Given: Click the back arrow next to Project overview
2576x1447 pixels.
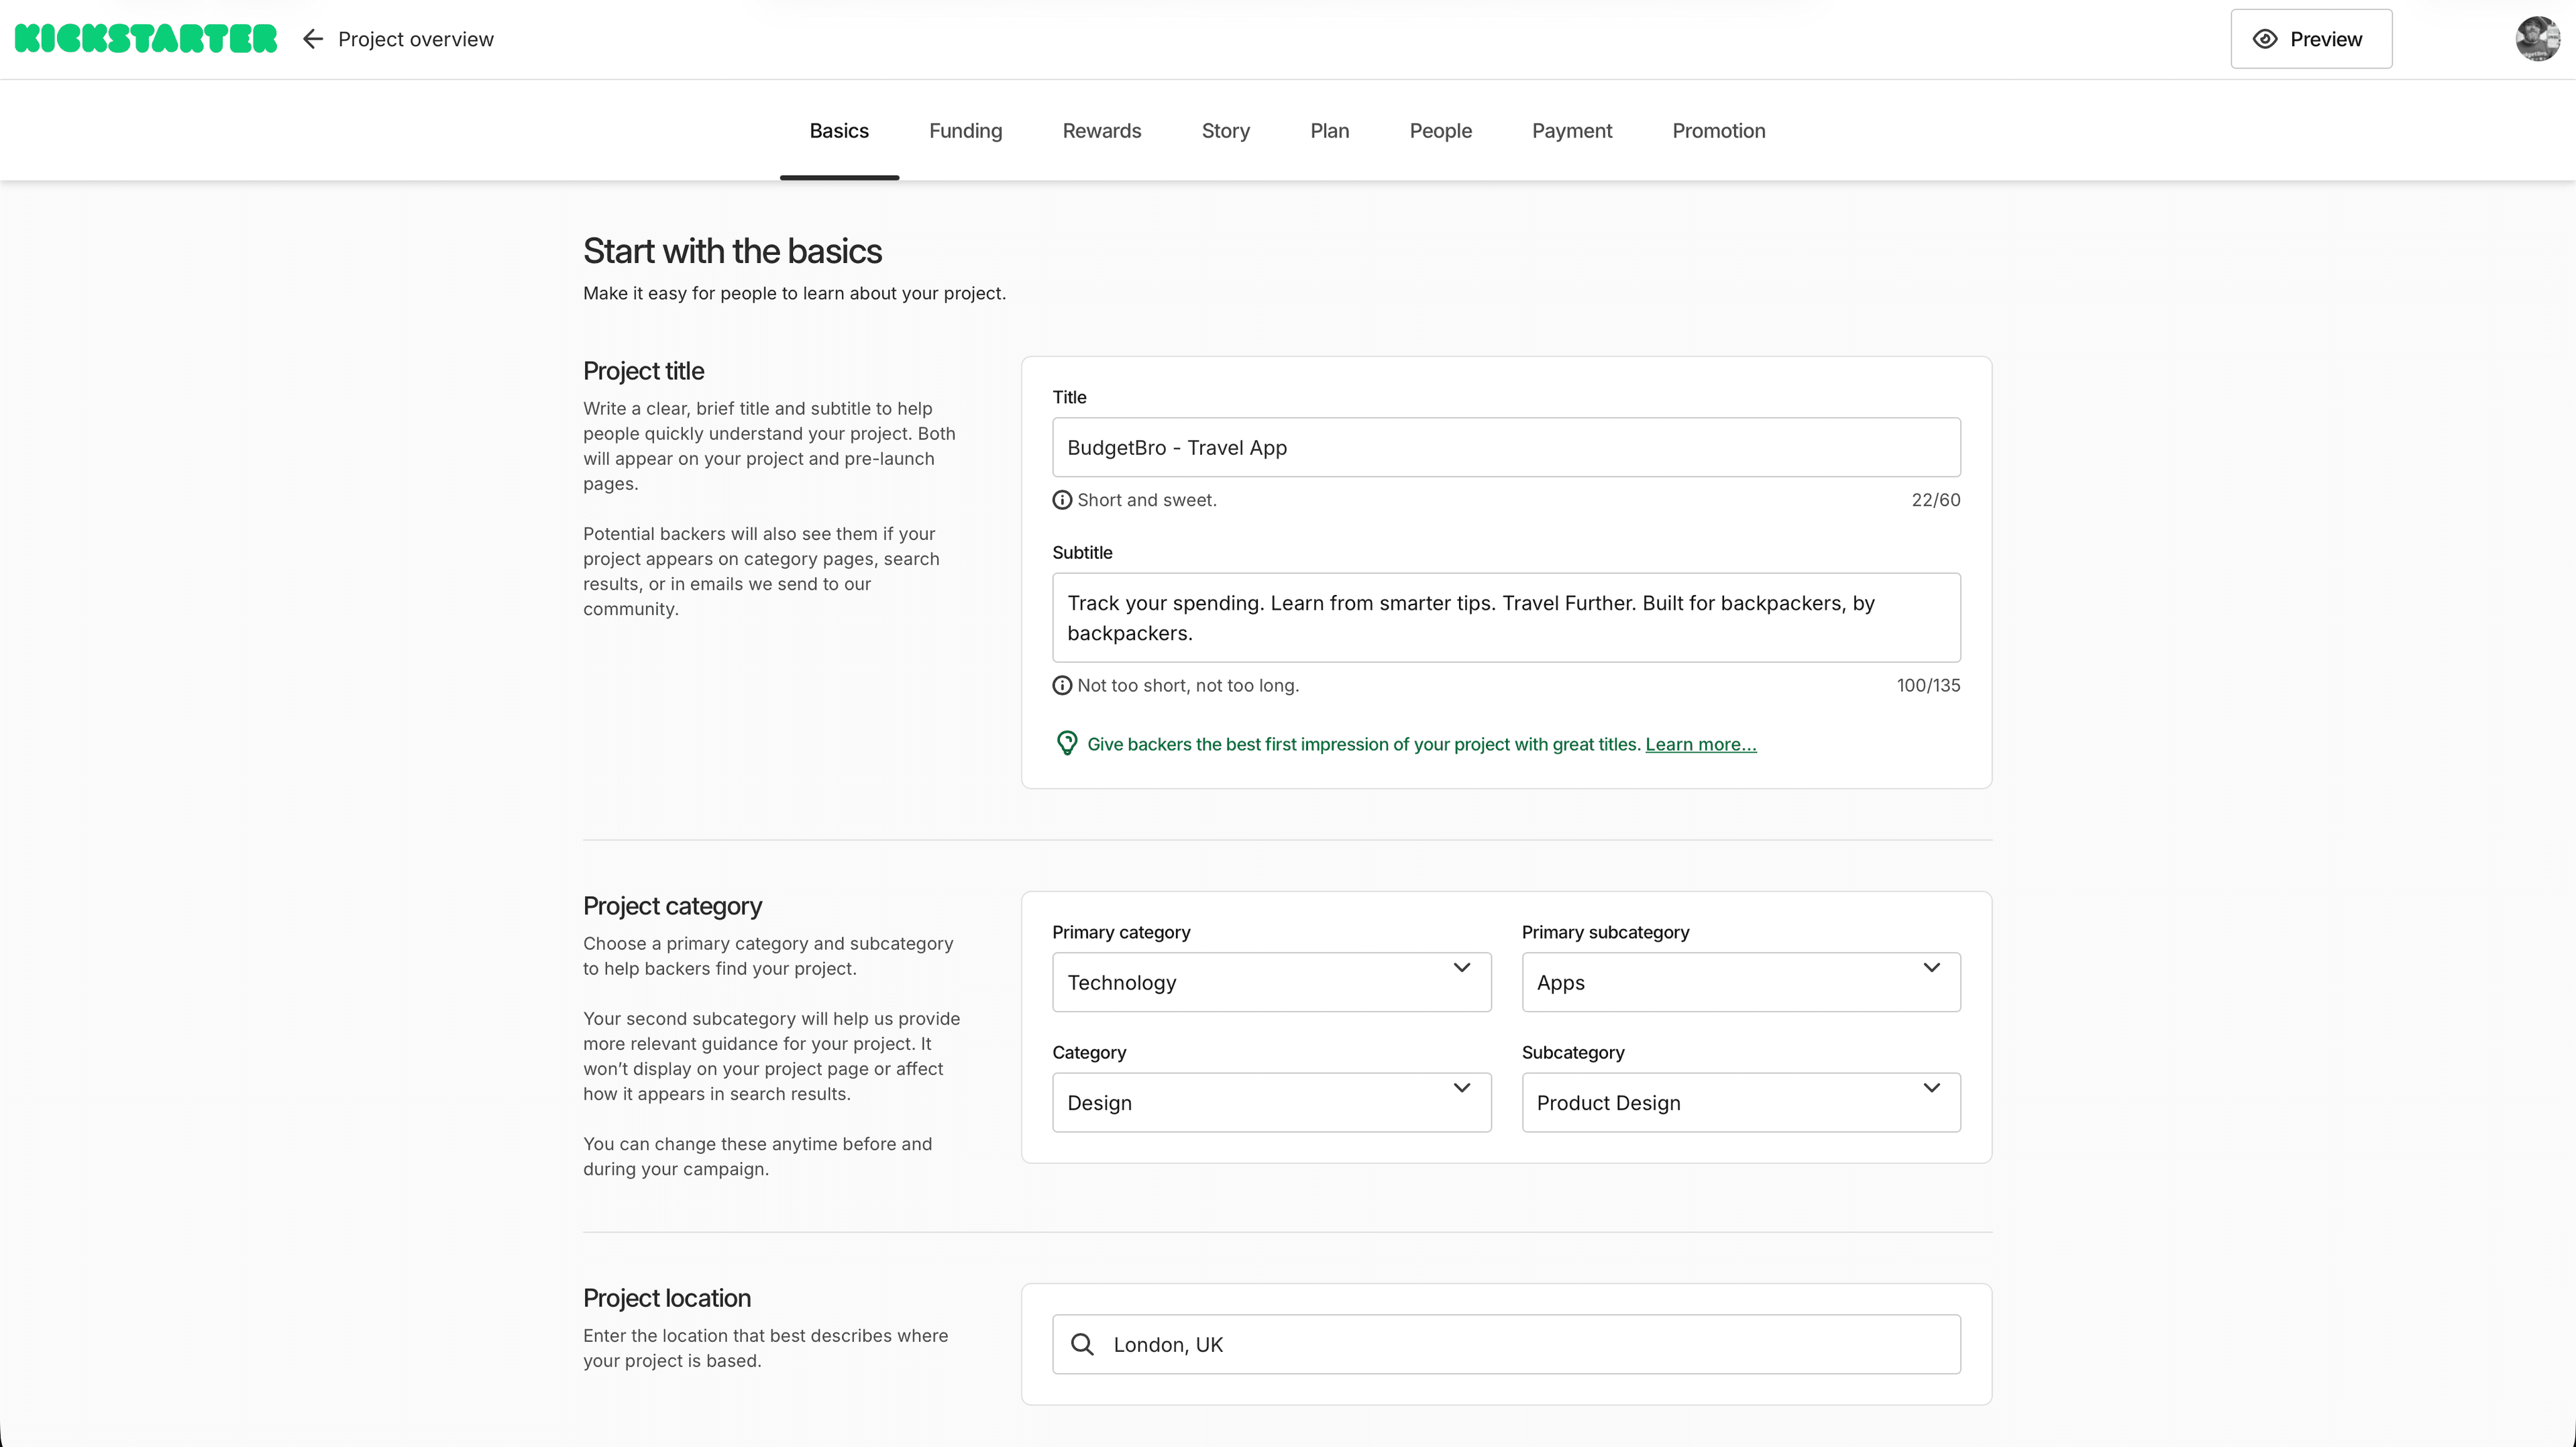Looking at the screenshot, I should point(312,38).
